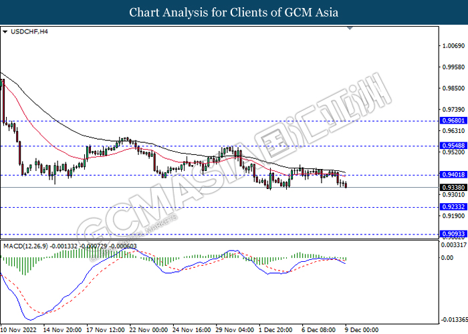Click the Chart Analysis for Clients title
The width and height of the screenshot is (468, 334).
[234, 12]
